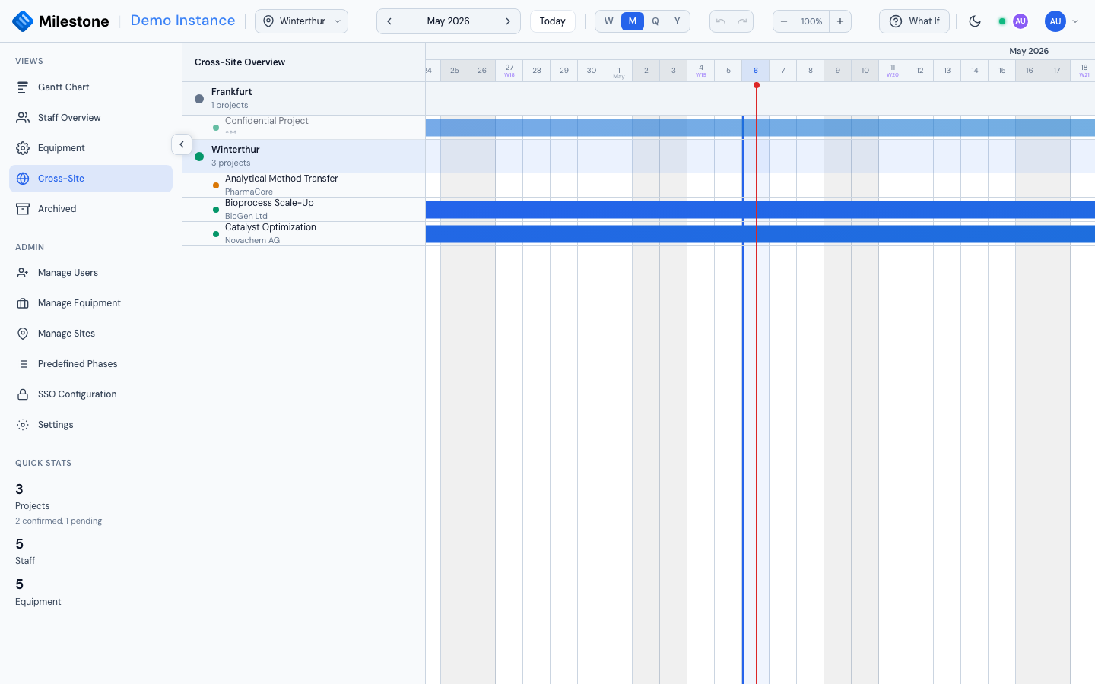1095x684 pixels.
Task: Click day 6 in timeline header
Action: pyautogui.click(x=756, y=71)
